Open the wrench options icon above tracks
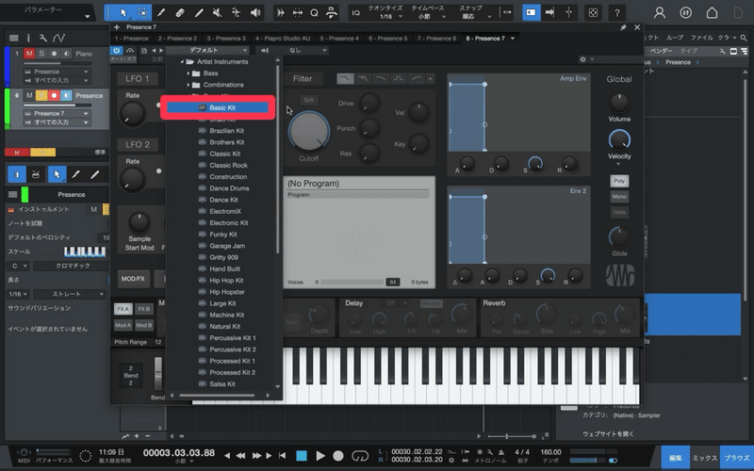 pyautogui.click(x=42, y=38)
